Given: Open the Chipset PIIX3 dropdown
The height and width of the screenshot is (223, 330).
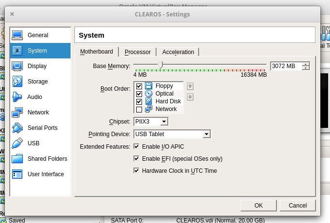Looking at the screenshot, I should [x=151, y=122].
